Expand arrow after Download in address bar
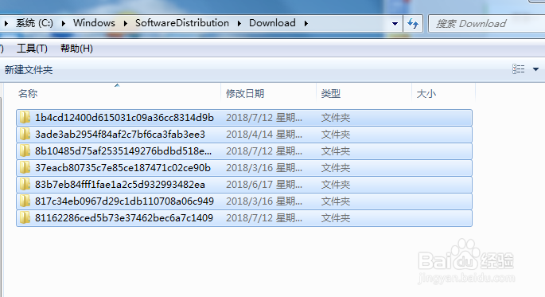The image size is (545, 297). 306,23
